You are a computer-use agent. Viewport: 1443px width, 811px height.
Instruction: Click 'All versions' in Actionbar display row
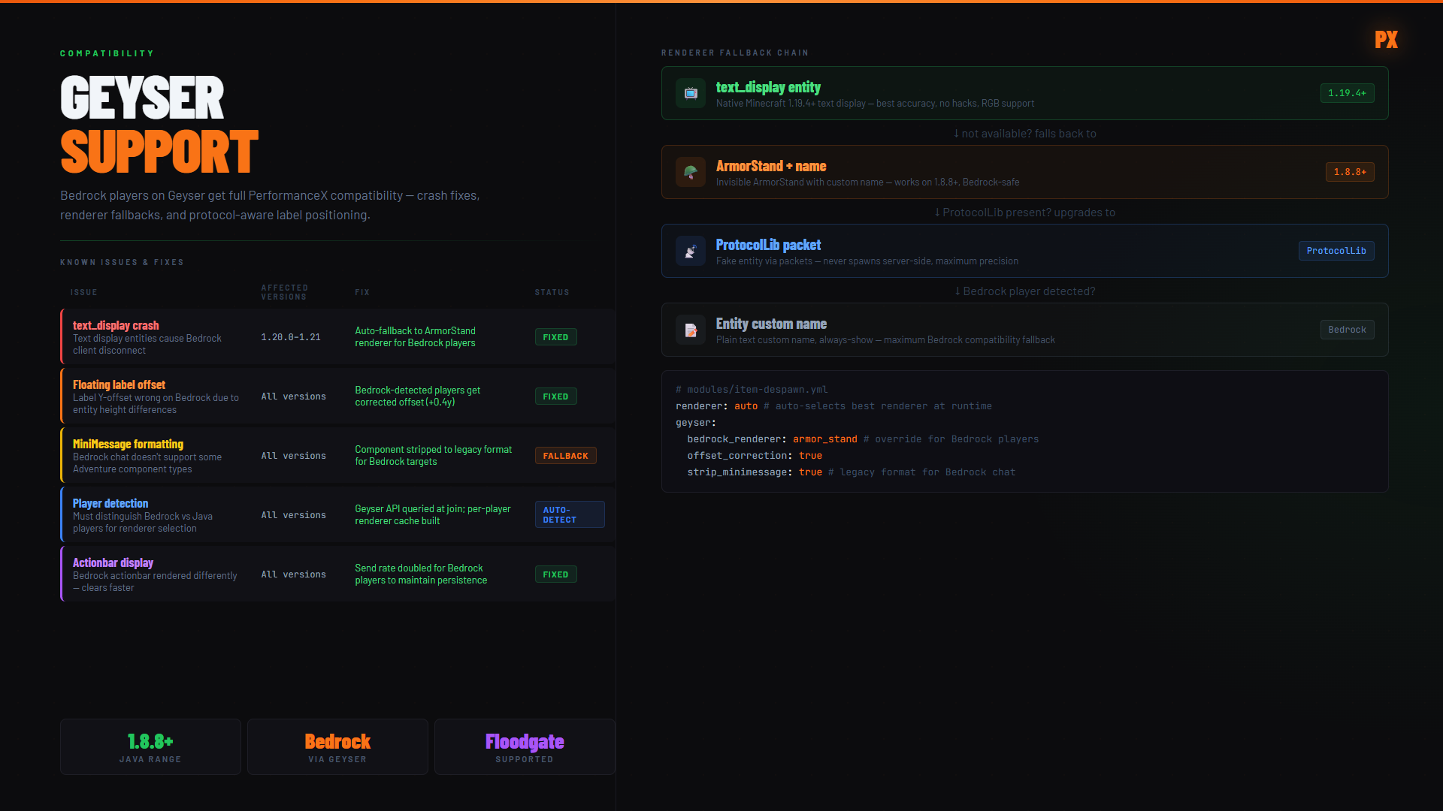point(294,574)
